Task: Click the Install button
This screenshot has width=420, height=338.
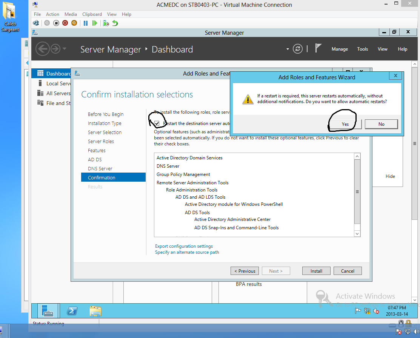Action: (x=316, y=271)
